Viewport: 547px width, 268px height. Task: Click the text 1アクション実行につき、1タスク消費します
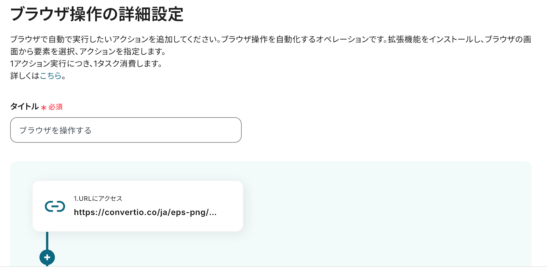click(x=86, y=64)
